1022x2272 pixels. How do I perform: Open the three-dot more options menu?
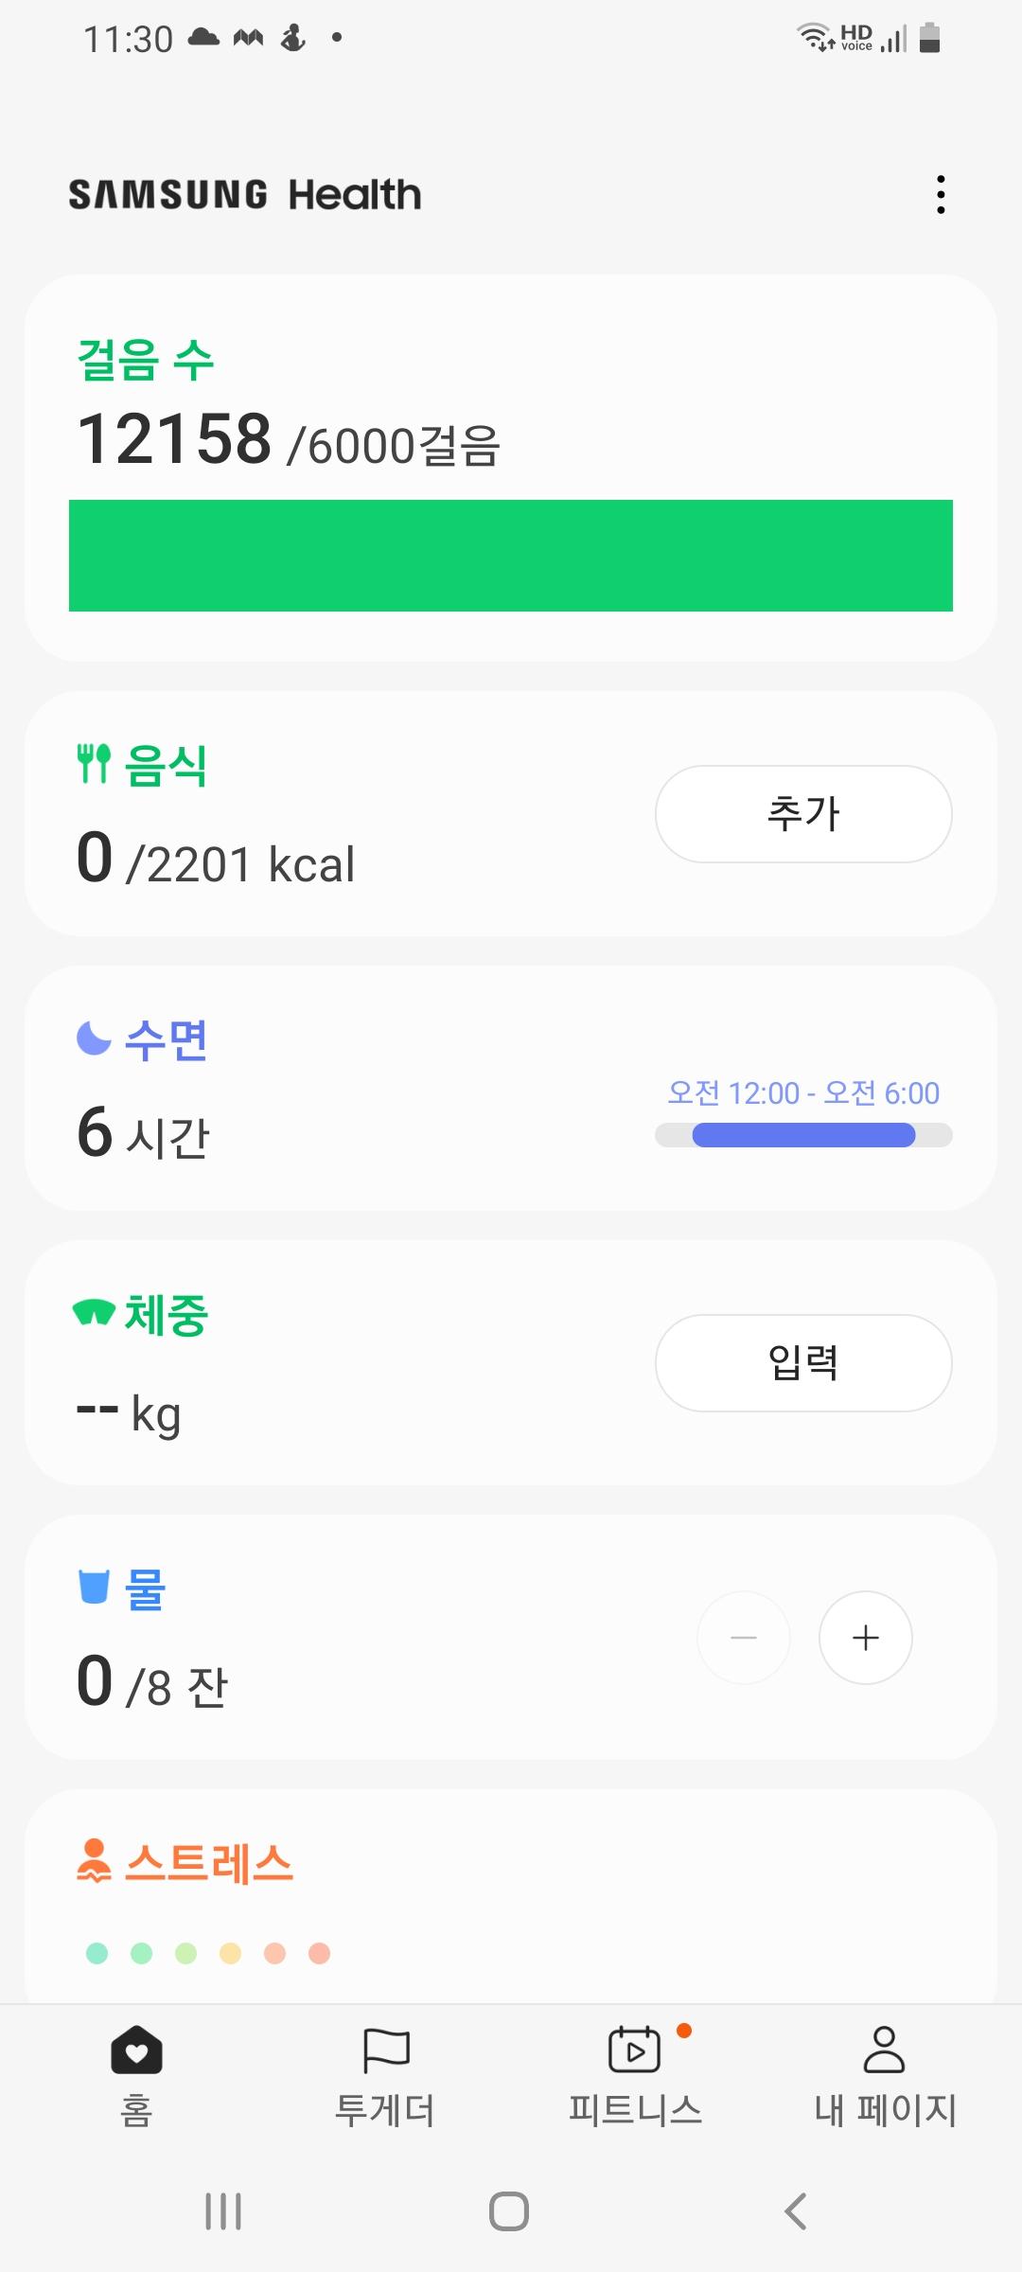click(x=941, y=195)
